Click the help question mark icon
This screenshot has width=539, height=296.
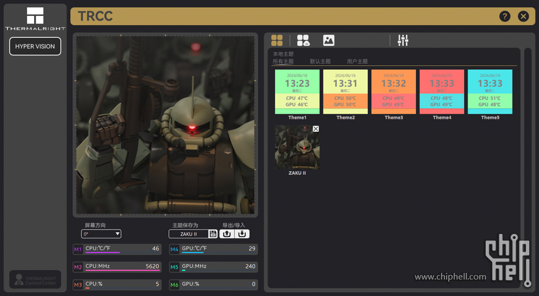[505, 16]
